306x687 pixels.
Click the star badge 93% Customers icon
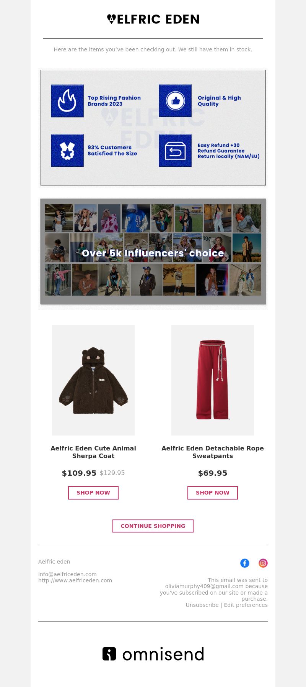[67, 150]
